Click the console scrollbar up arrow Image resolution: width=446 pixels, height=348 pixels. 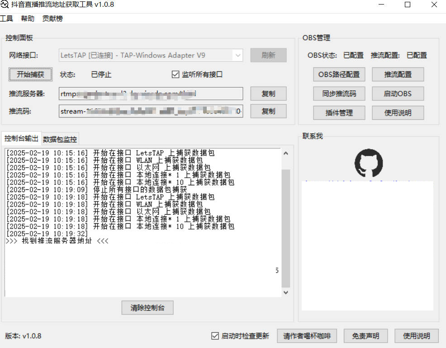pos(286,153)
